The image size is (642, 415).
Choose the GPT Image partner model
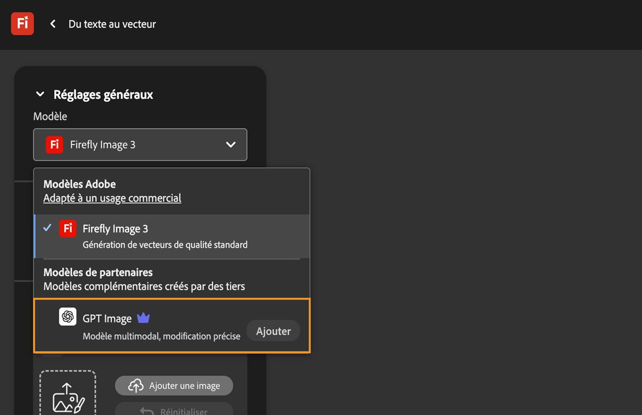point(172,326)
